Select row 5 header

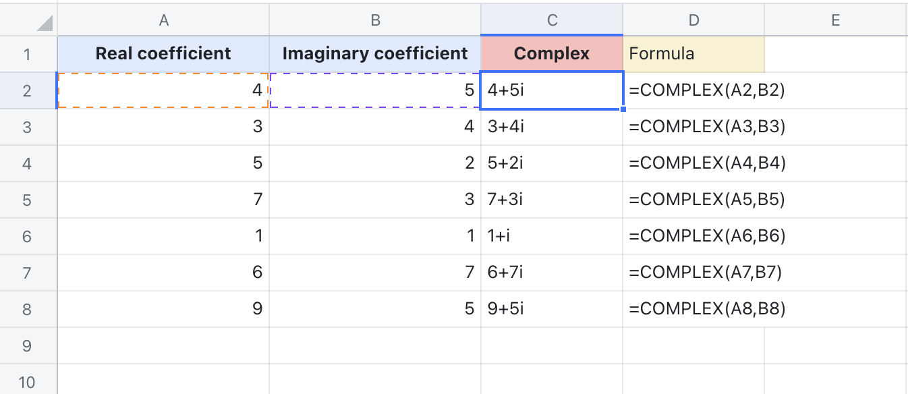pos(28,198)
